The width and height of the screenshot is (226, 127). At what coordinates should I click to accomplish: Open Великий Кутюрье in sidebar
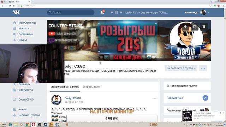tap(29, 115)
